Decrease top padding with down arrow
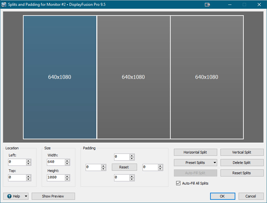 (x=132, y=158)
